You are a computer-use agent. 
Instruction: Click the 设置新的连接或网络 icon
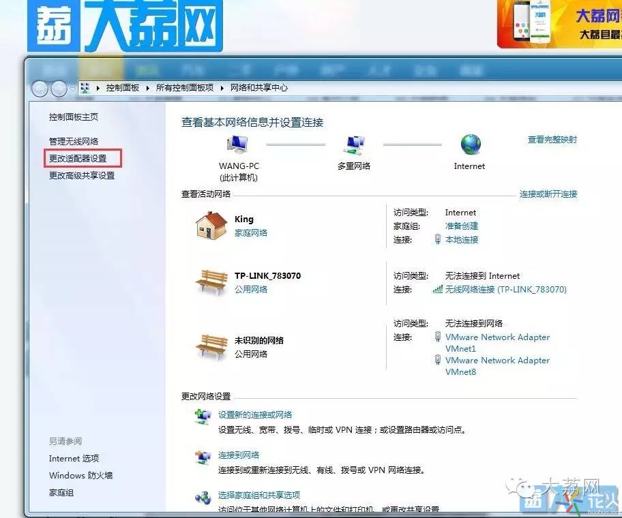pyautogui.click(x=201, y=414)
